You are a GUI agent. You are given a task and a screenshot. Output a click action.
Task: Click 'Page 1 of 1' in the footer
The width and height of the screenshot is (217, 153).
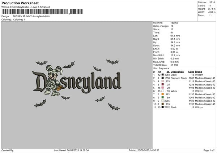209,150
